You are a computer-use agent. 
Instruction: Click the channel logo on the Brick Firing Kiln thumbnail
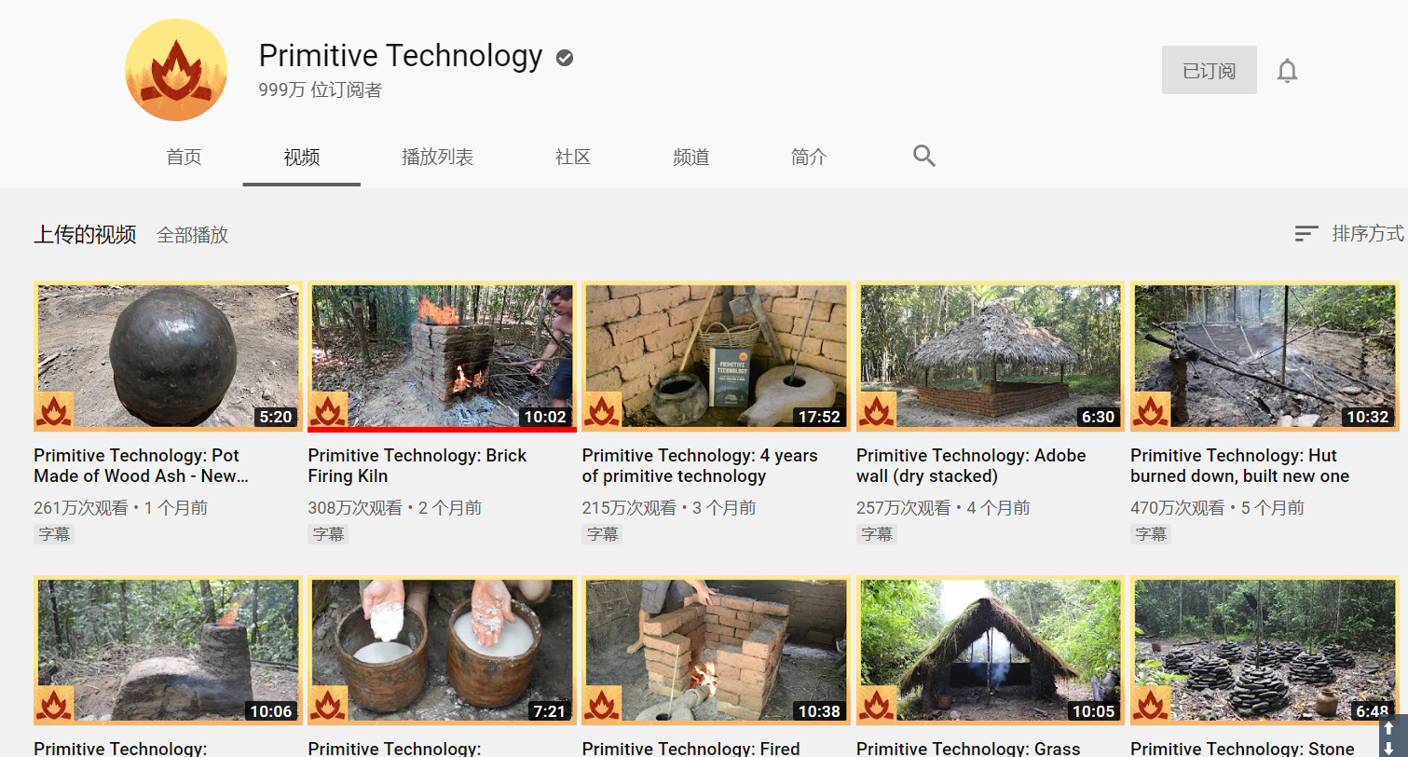click(x=330, y=407)
